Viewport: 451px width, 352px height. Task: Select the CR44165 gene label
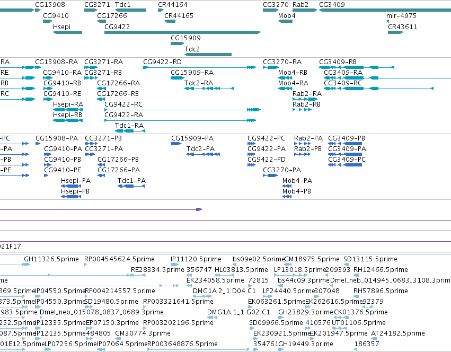[179, 16]
